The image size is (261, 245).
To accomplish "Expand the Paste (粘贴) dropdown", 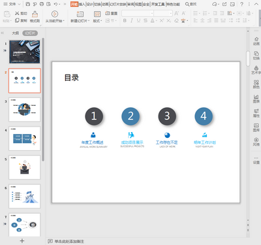I will tap(7, 21).
